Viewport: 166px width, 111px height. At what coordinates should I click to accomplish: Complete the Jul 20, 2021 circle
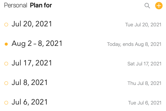click(6, 25)
